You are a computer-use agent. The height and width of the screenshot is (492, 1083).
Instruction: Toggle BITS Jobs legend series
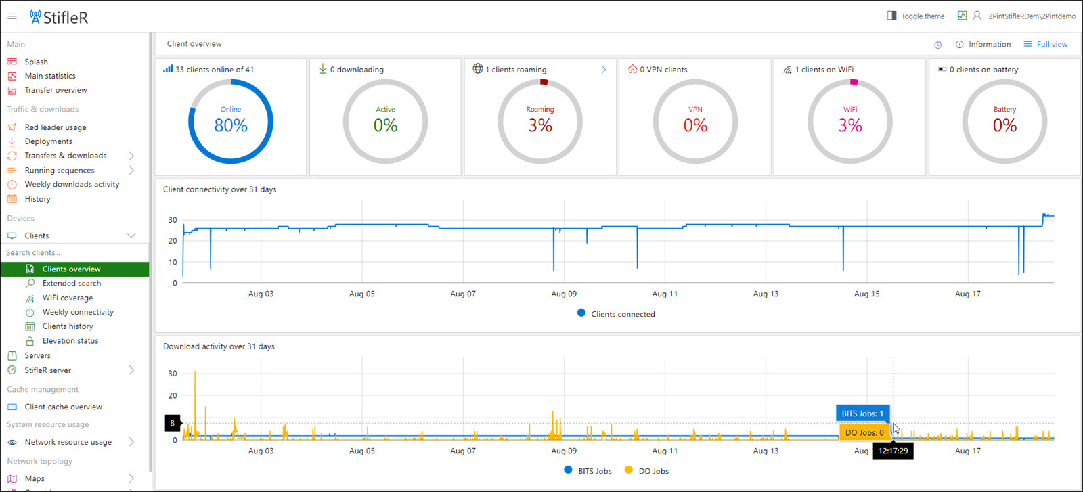588,471
